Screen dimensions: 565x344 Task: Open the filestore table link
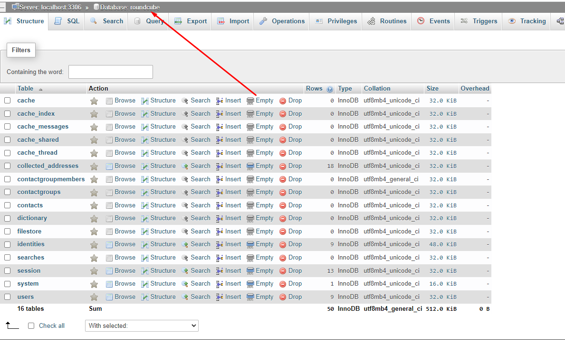(29, 232)
